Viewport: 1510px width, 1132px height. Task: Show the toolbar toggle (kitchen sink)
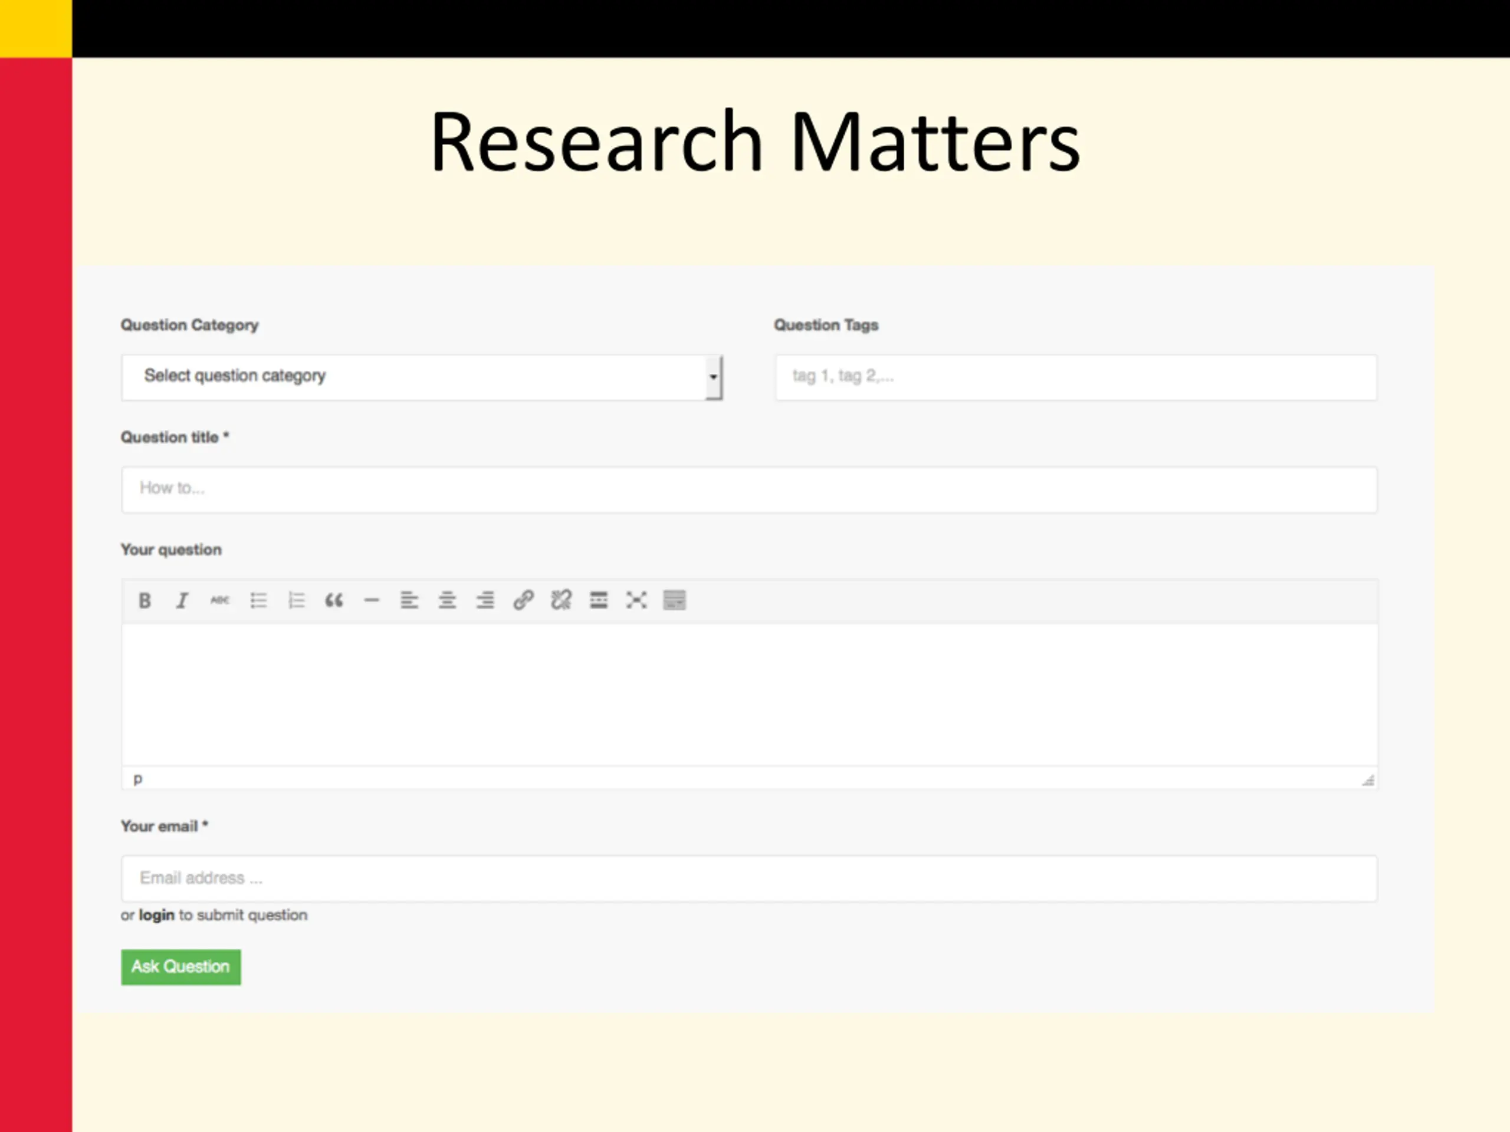click(674, 600)
